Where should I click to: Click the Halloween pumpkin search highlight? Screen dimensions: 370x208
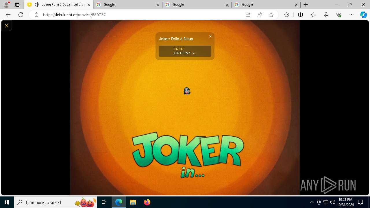pyautogui.click(x=86, y=202)
